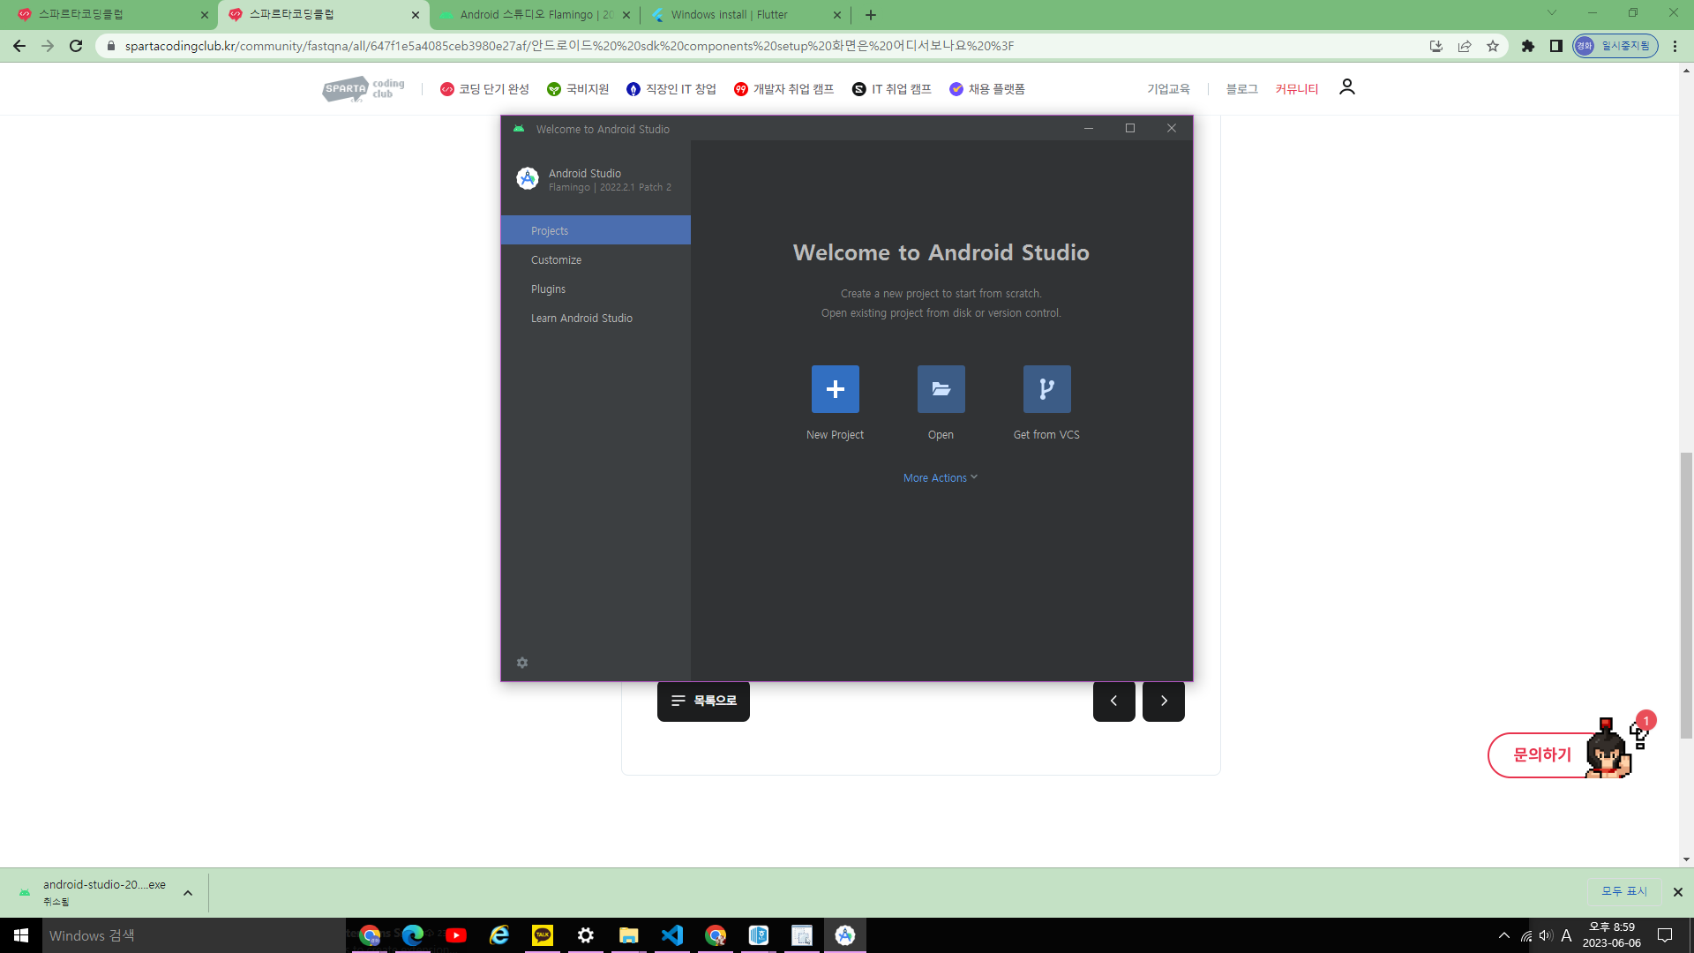Click the share this page icon

(x=1465, y=46)
